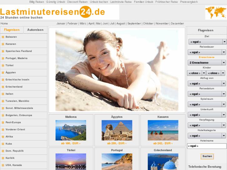The height and width of the screenshot is (170, 227).
Task: Open the Italien sidebar link
Action: tap(9, 94)
